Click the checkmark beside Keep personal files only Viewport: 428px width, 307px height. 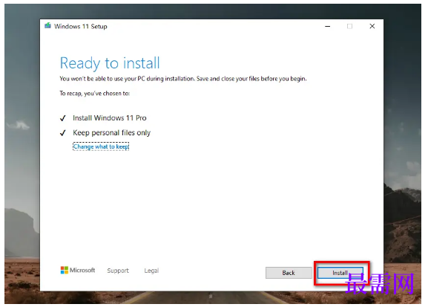click(x=63, y=133)
